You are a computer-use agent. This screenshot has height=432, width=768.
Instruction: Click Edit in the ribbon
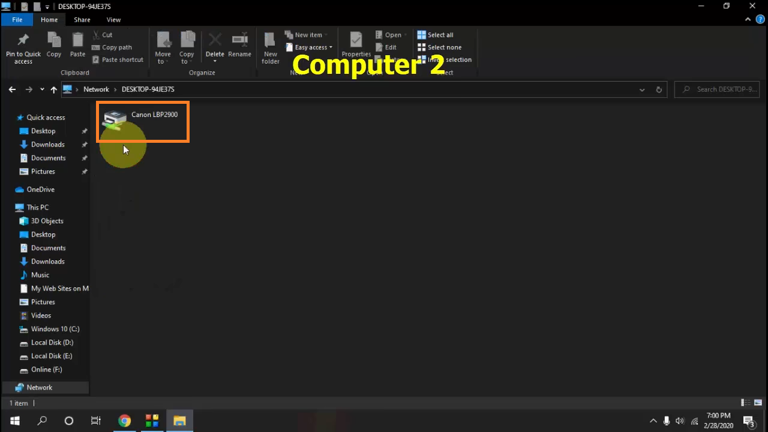(386, 47)
